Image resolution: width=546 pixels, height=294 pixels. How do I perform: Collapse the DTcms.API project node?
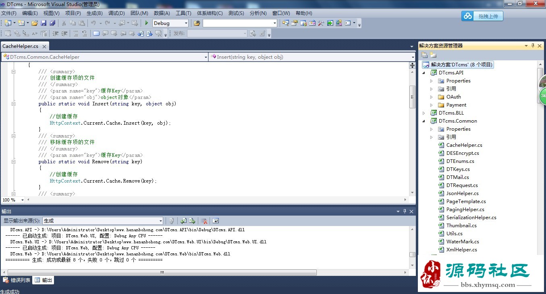(424, 73)
